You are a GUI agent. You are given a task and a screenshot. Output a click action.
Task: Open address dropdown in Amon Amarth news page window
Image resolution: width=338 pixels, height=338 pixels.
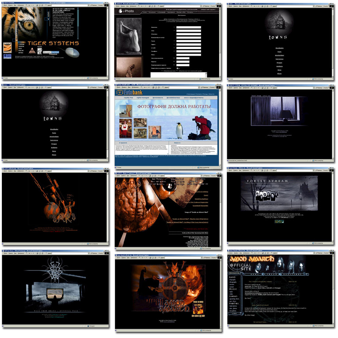(314, 253)
